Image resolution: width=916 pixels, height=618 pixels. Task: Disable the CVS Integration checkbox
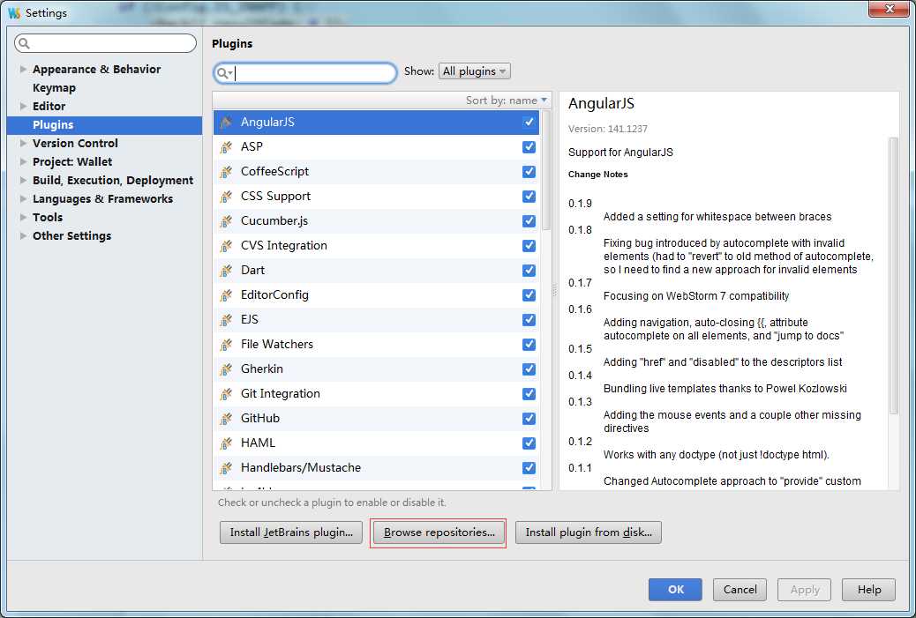tap(529, 246)
